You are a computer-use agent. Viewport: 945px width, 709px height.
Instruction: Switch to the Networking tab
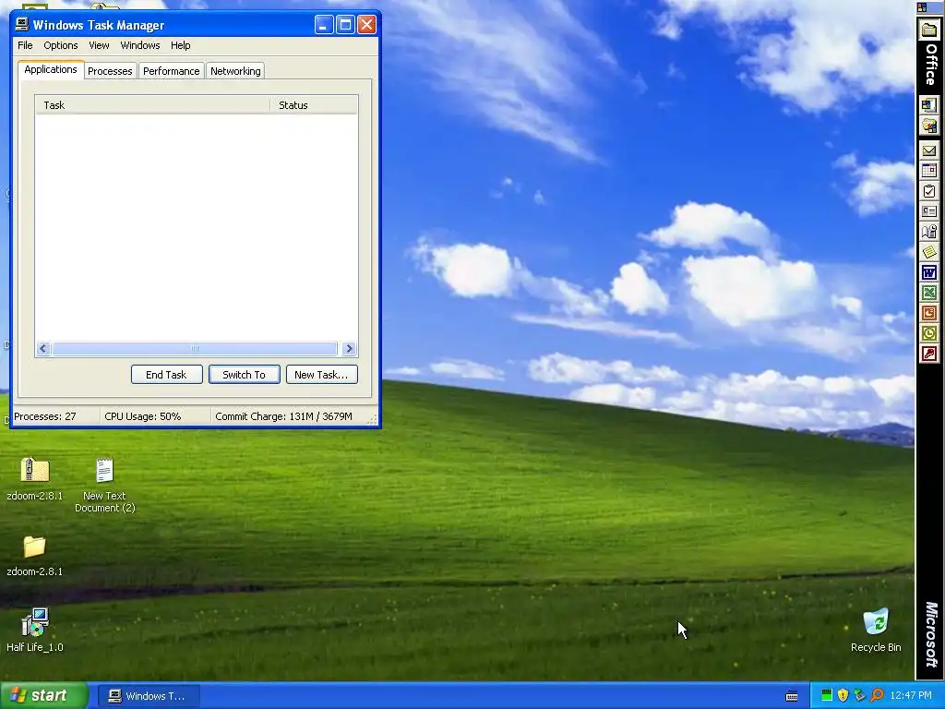[x=235, y=71]
